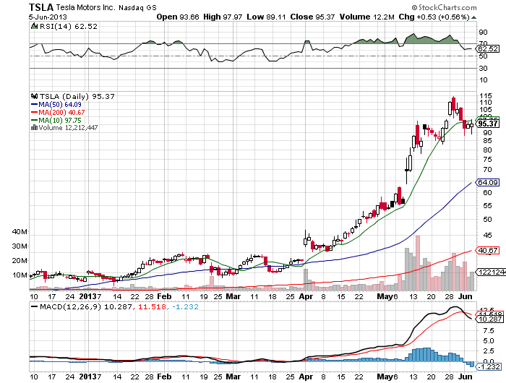The height and width of the screenshot is (383, 506).
Task: Click the 'Apr' label under the price chart
Action: coord(306,296)
